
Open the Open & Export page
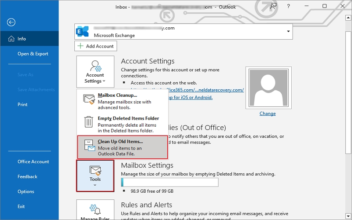pos(33,54)
